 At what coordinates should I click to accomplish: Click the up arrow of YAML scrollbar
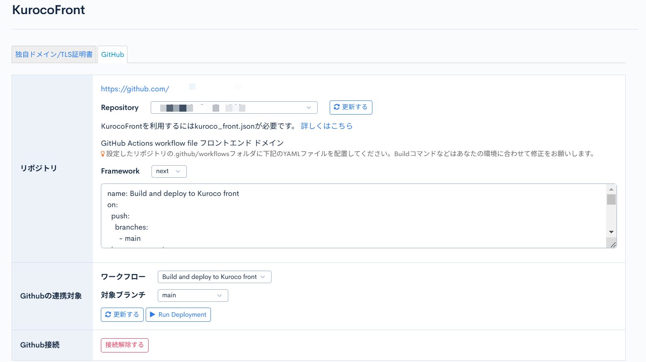[611, 189]
